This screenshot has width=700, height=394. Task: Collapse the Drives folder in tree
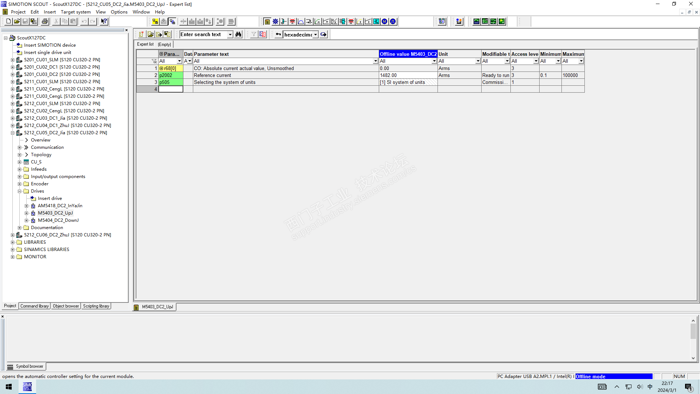(x=20, y=191)
